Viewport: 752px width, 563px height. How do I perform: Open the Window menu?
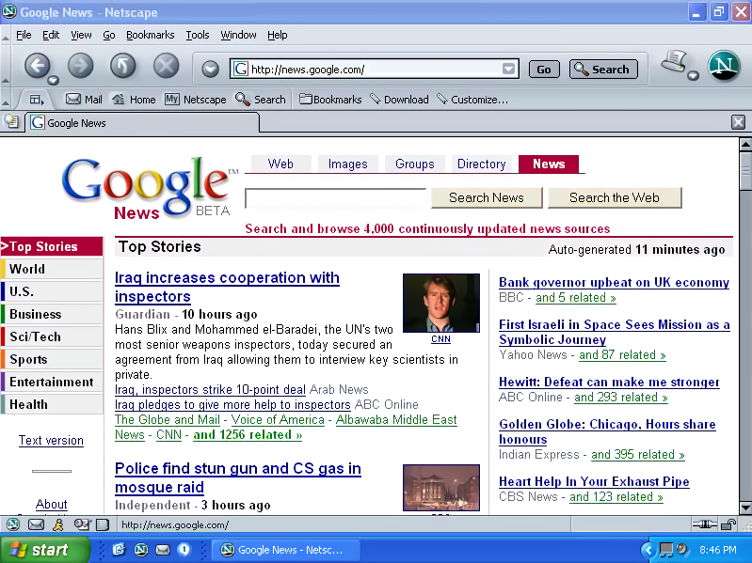click(238, 35)
